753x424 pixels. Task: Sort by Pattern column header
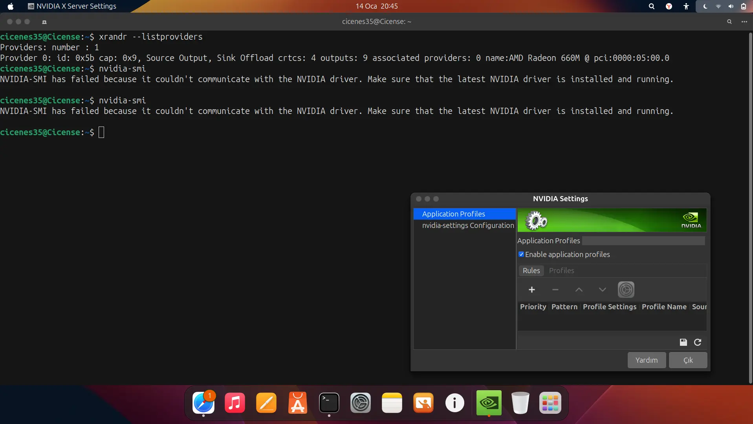point(564,307)
